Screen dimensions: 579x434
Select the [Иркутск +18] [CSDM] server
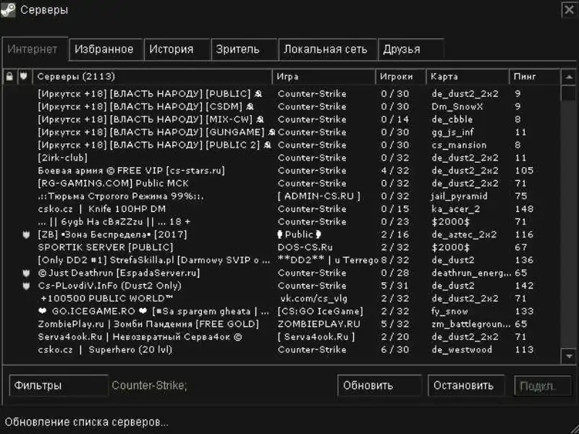pos(282,106)
